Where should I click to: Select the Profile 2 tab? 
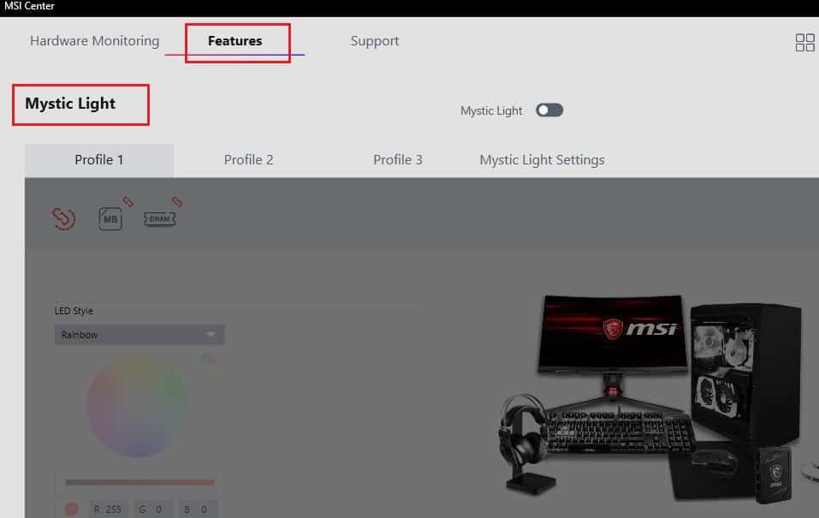pyautogui.click(x=249, y=160)
